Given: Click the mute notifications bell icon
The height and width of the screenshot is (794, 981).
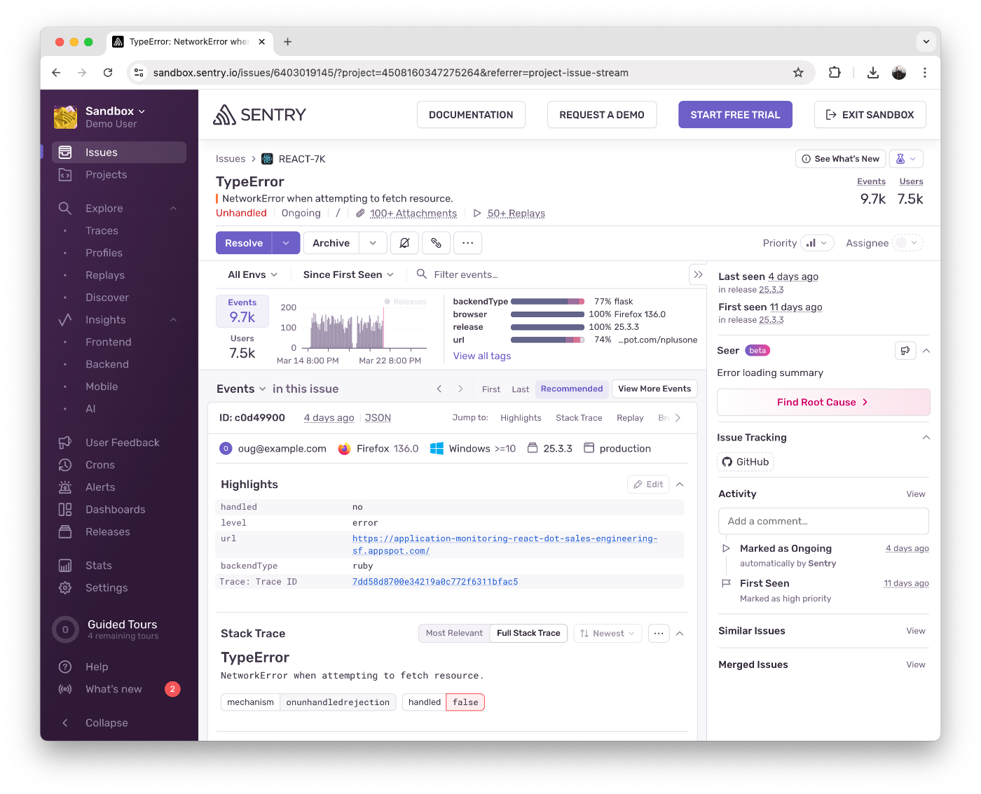Looking at the screenshot, I should tap(404, 243).
